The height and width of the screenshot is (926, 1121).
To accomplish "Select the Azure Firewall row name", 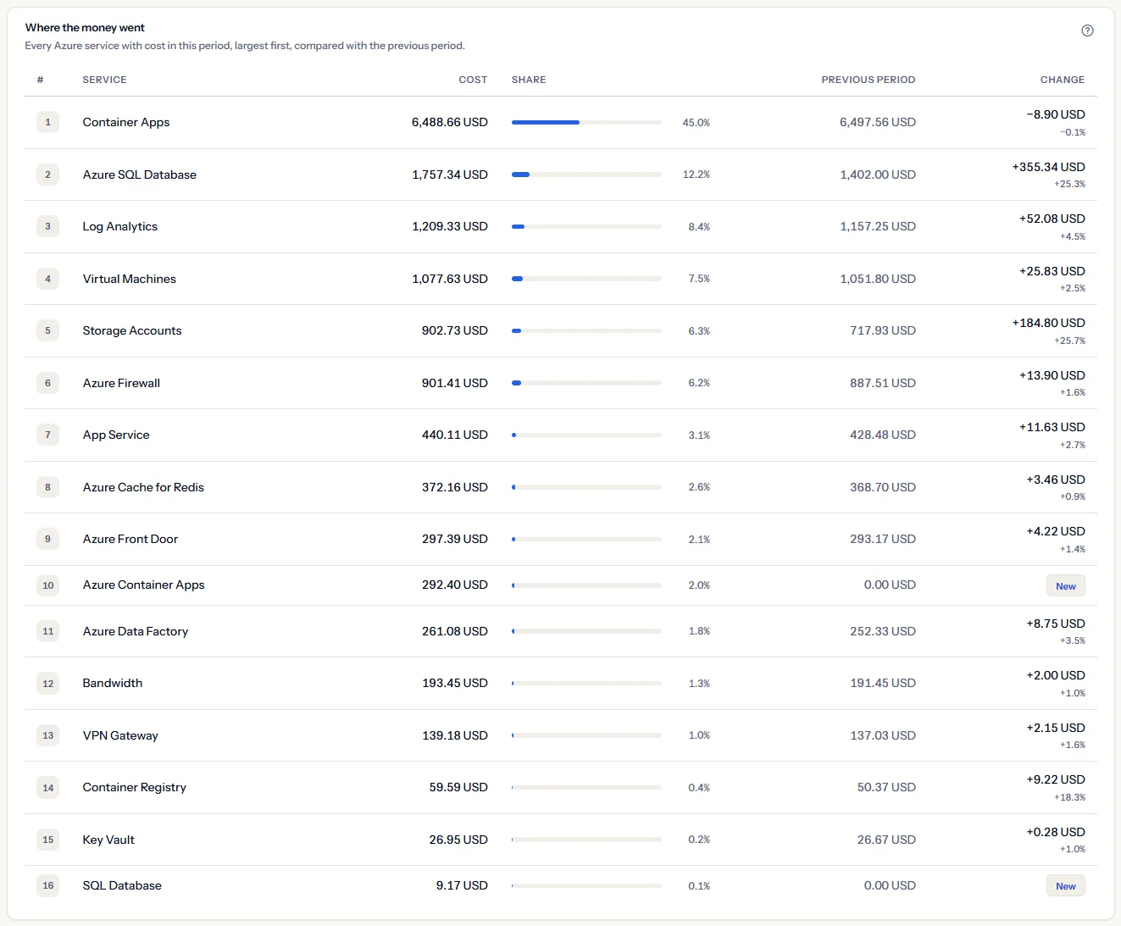I will coord(121,383).
